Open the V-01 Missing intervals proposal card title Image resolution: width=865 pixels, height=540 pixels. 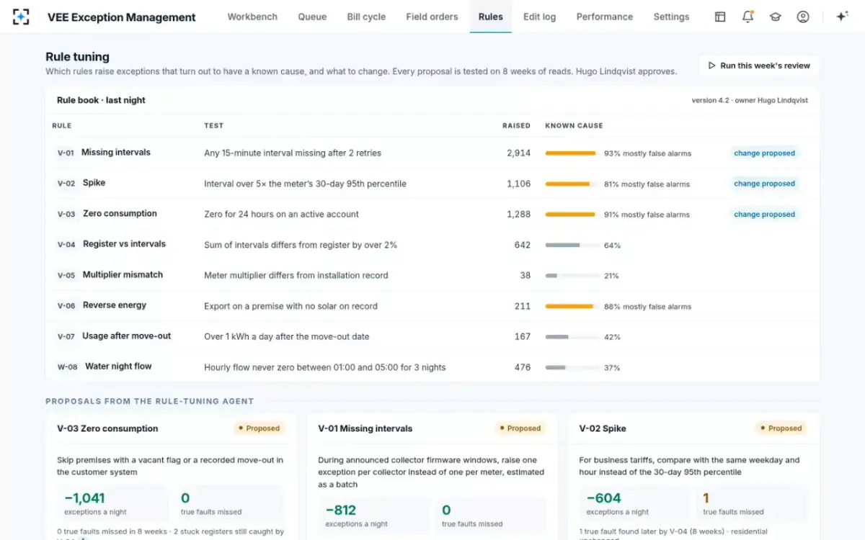(x=365, y=428)
